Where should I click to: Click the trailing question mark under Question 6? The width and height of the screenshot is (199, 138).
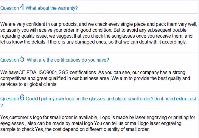(x=1, y=105)
